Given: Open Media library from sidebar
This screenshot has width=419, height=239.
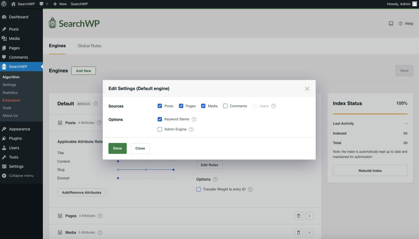Looking at the screenshot, I should [x=21, y=38].
